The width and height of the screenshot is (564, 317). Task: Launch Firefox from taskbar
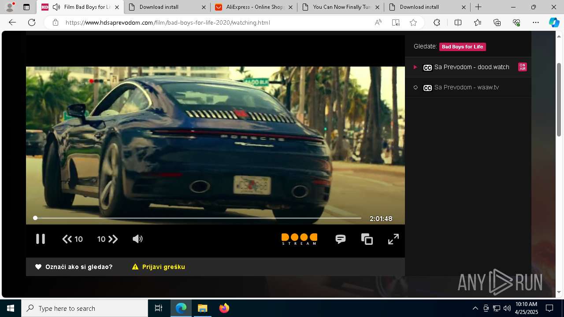coord(224,308)
